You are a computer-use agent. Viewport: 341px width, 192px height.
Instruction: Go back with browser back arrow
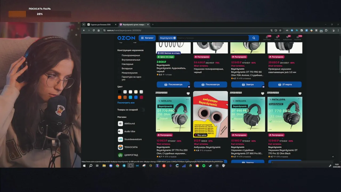point(84,30)
